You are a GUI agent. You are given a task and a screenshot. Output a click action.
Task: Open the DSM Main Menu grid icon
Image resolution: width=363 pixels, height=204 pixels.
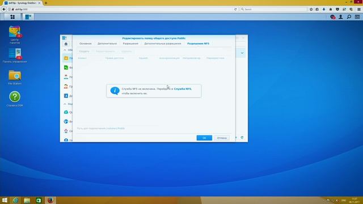(x=12, y=16)
